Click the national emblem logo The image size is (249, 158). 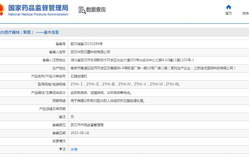(2, 9)
